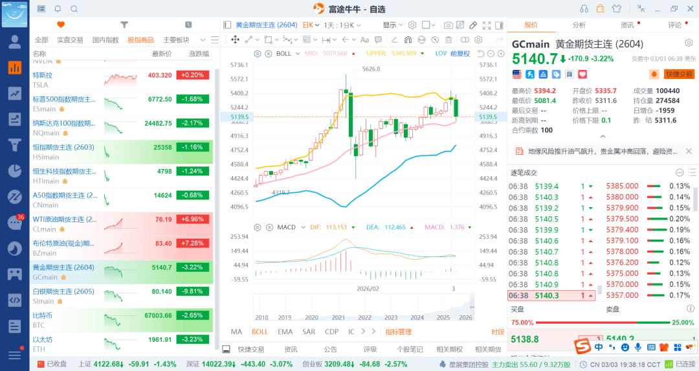699x371 pixels.
Task: Toggle 前复权 adjustment mode
Action: tap(460, 54)
